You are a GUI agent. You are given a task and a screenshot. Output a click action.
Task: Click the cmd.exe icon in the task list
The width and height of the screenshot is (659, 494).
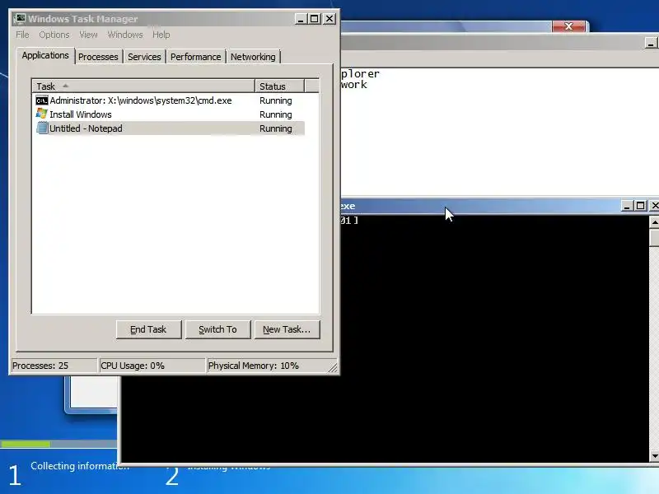[x=42, y=100]
